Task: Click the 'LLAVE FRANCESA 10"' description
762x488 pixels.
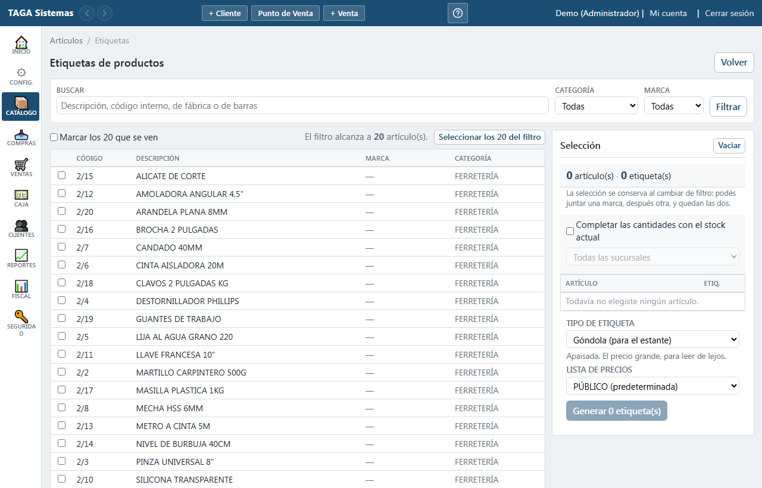Action: 176,355
